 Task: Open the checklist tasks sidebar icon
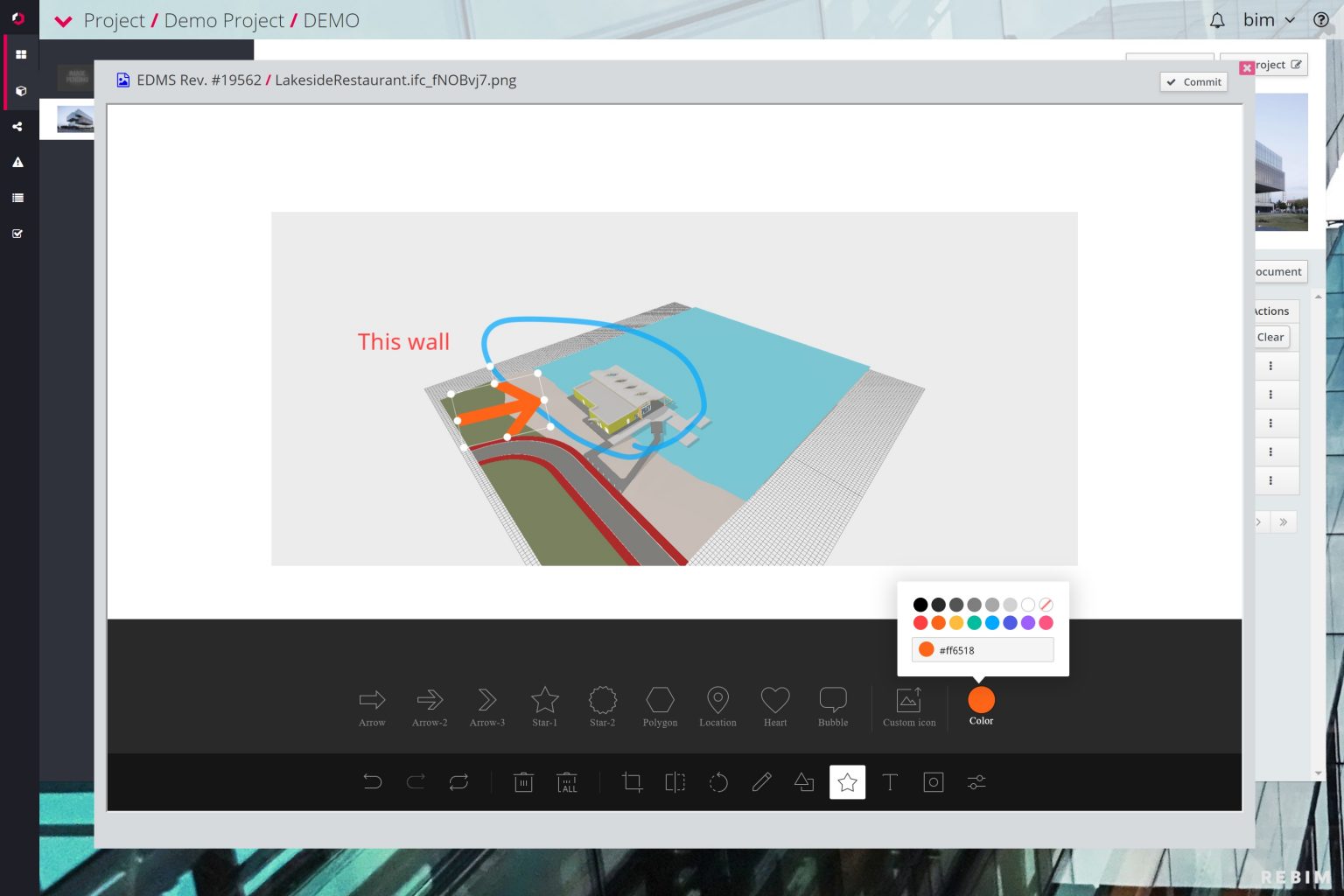click(x=17, y=234)
